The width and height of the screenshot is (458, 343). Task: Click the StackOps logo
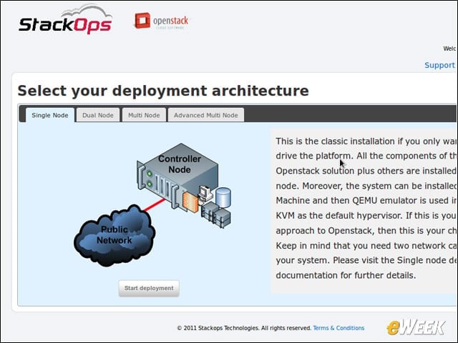click(65, 19)
